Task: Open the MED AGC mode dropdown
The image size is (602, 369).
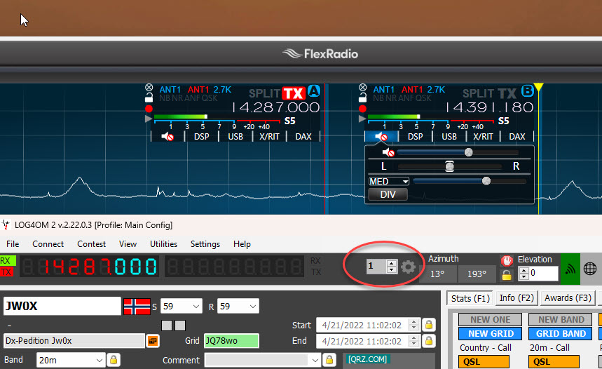Action: point(388,182)
